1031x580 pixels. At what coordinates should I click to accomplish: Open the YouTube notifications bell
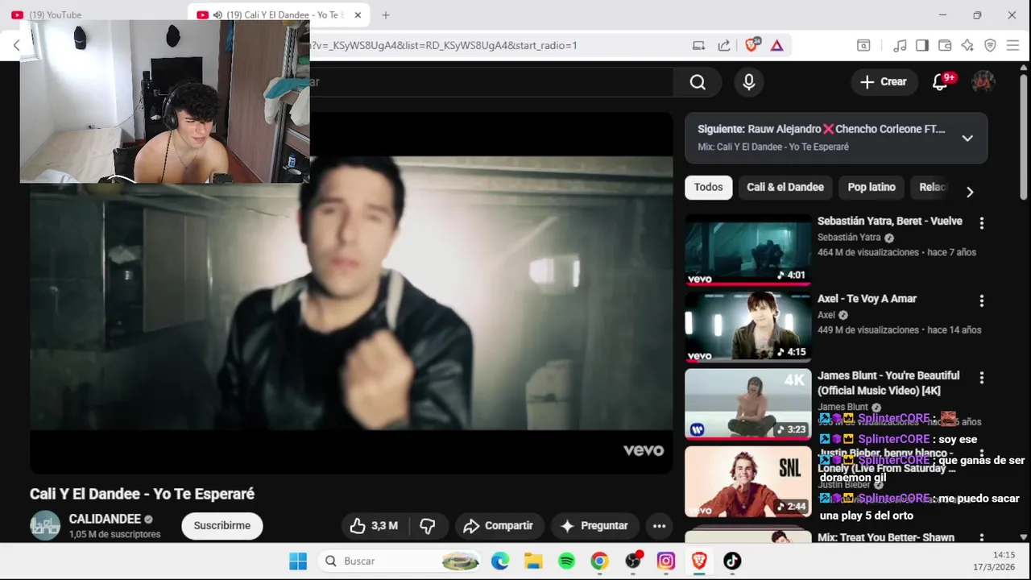pyautogui.click(x=940, y=81)
